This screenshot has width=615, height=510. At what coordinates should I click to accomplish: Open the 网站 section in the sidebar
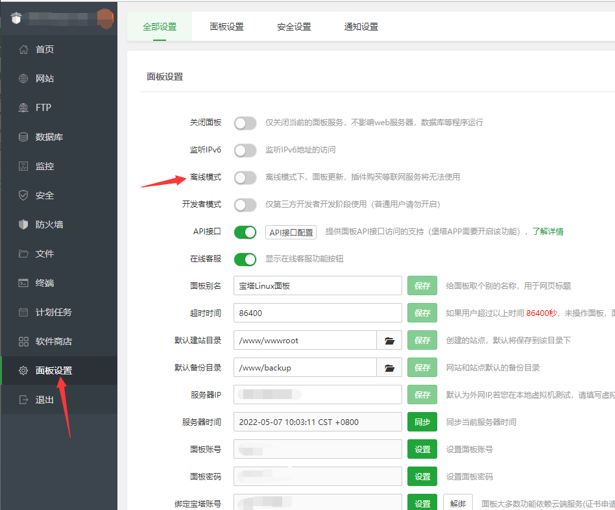[42, 78]
